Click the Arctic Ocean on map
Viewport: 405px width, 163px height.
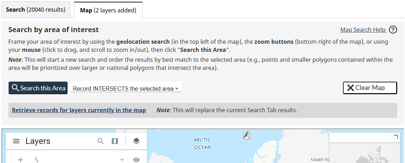pos(202,144)
